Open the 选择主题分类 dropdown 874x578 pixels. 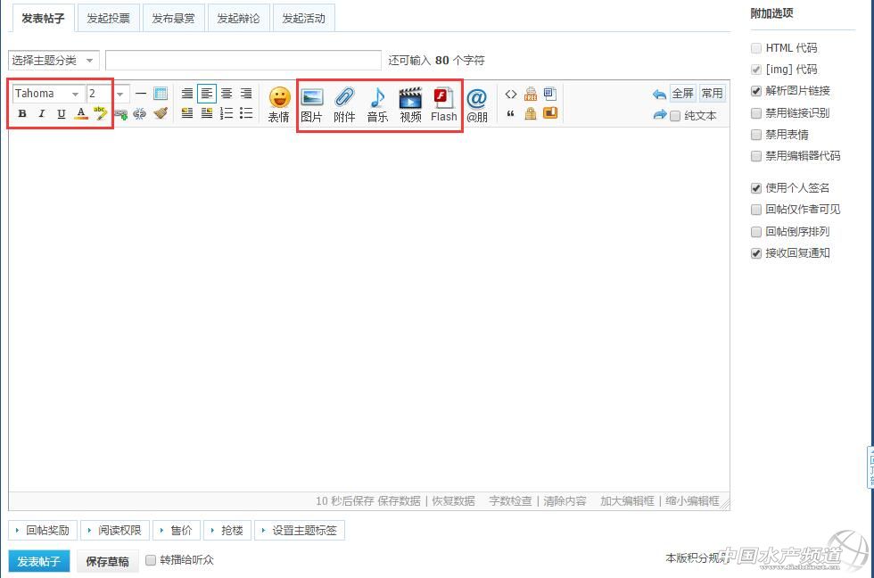54,61
